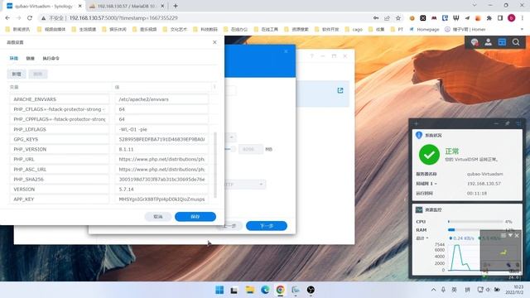Open the paper plane extension icon
The height and width of the screenshot is (298, 530).
[x=467, y=18]
